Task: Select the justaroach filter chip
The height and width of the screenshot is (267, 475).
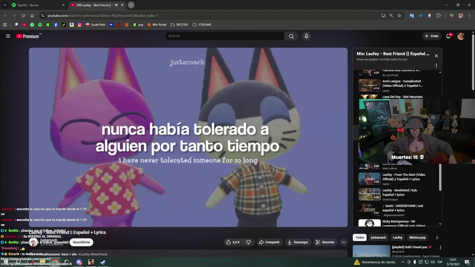Action: click(x=379, y=237)
